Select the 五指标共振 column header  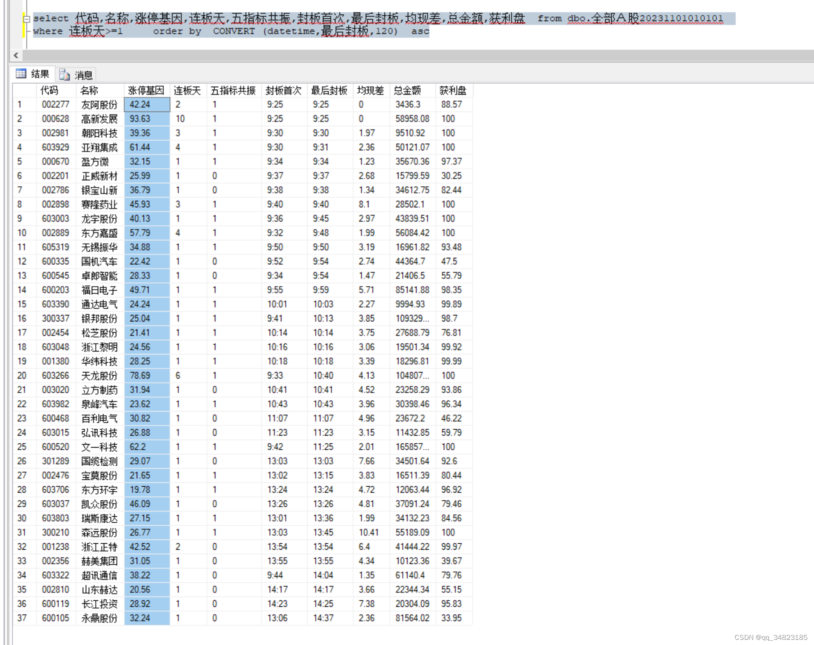coord(234,91)
